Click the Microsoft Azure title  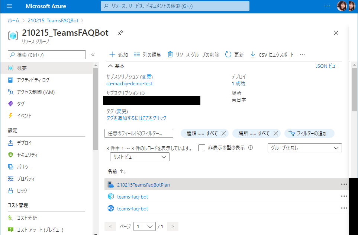46,6
